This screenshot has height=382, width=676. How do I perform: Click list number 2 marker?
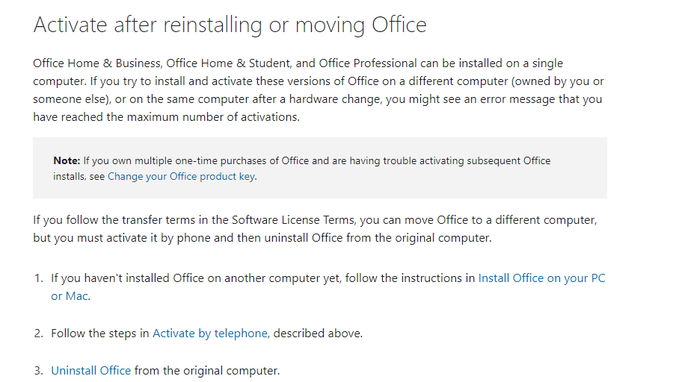[x=39, y=334]
